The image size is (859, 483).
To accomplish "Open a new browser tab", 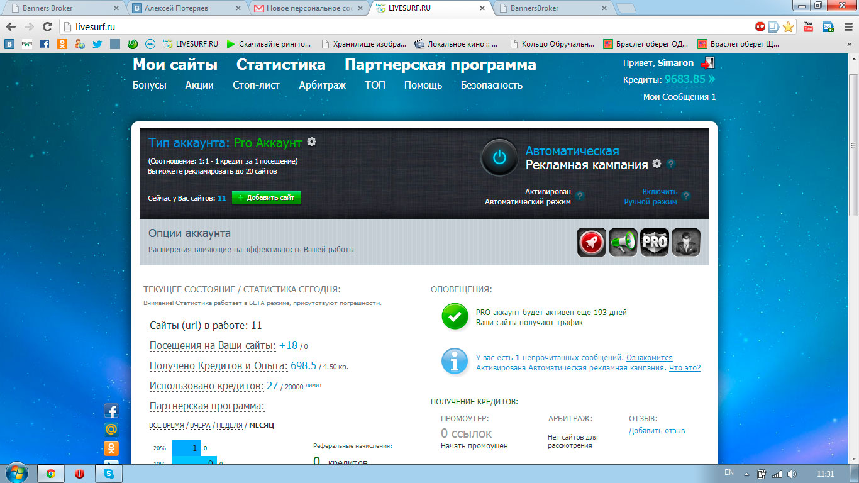I will [x=626, y=8].
